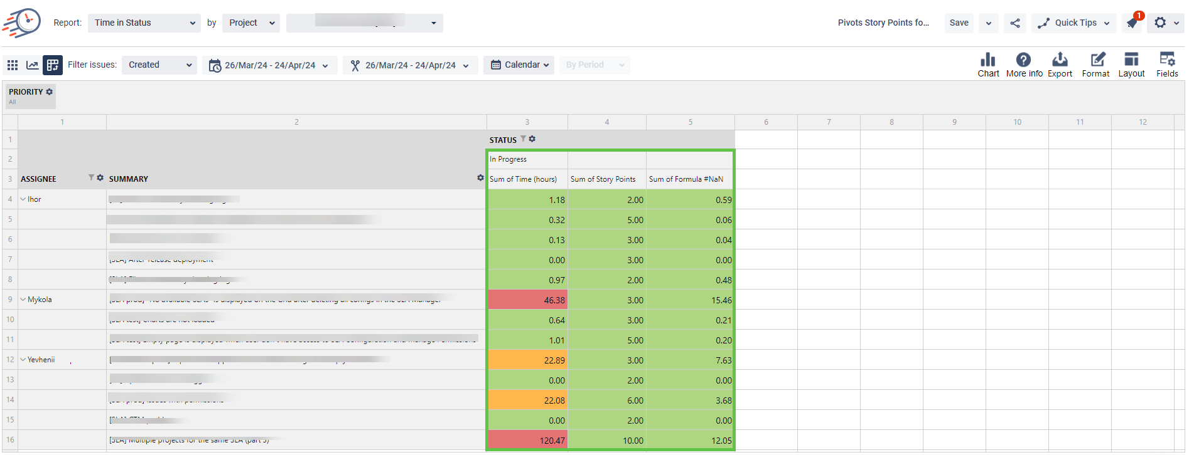Open the Layout icon
The width and height of the screenshot is (1189, 455).
click(1131, 60)
